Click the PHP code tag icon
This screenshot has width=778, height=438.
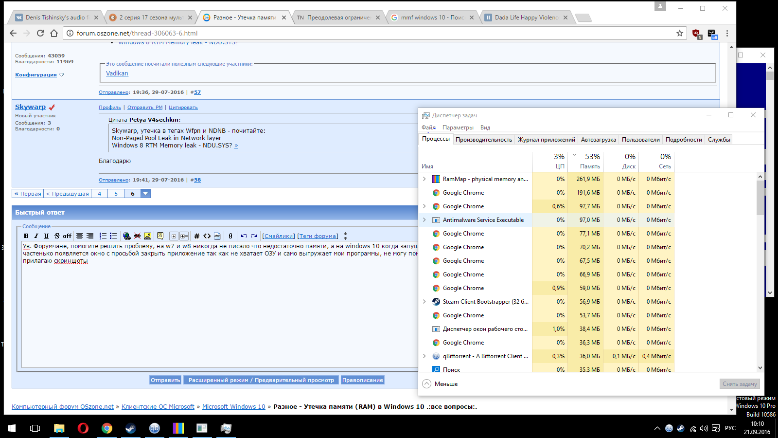pyautogui.click(x=217, y=236)
